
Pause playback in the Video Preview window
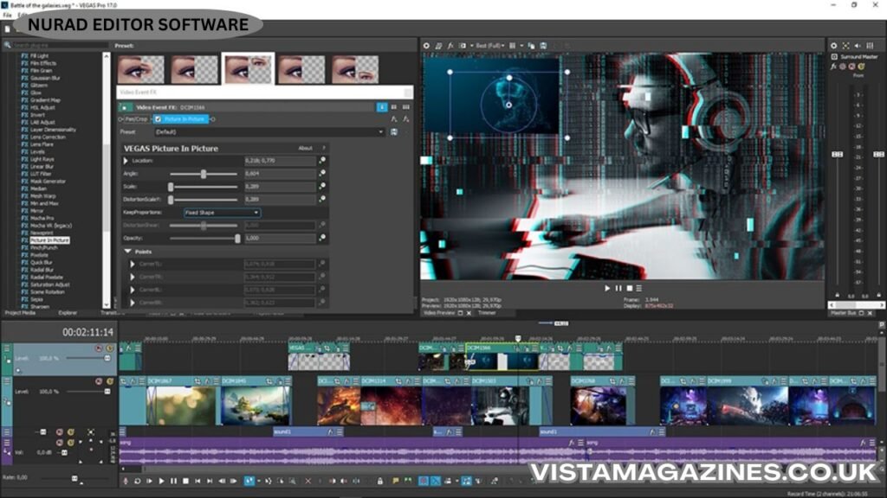click(x=618, y=288)
